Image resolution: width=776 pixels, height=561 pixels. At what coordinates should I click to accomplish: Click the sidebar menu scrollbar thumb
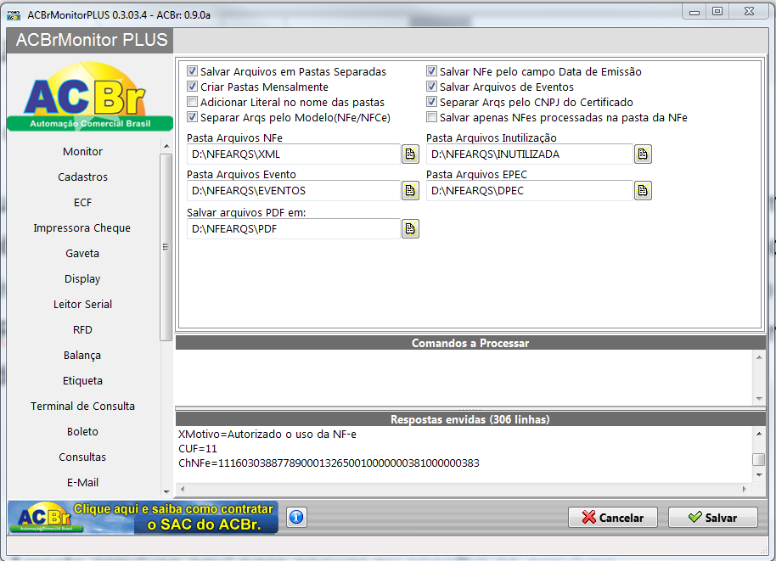pos(166,247)
